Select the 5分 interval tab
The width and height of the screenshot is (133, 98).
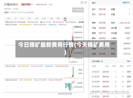point(22,18)
